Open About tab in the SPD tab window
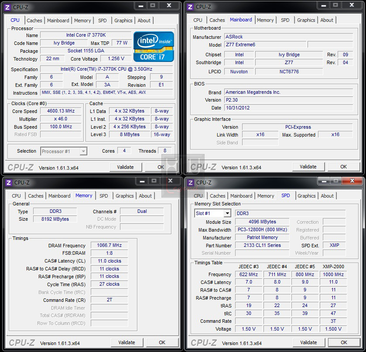The width and height of the screenshot is (366, 352). (327, 196)
